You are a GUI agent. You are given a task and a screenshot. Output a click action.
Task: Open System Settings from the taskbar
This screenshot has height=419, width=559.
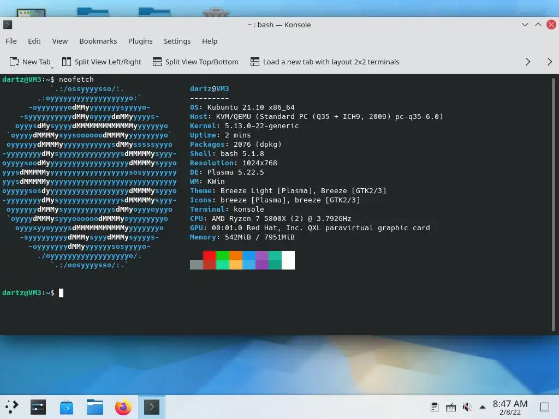pyautogui.click(x=38, y=407)
